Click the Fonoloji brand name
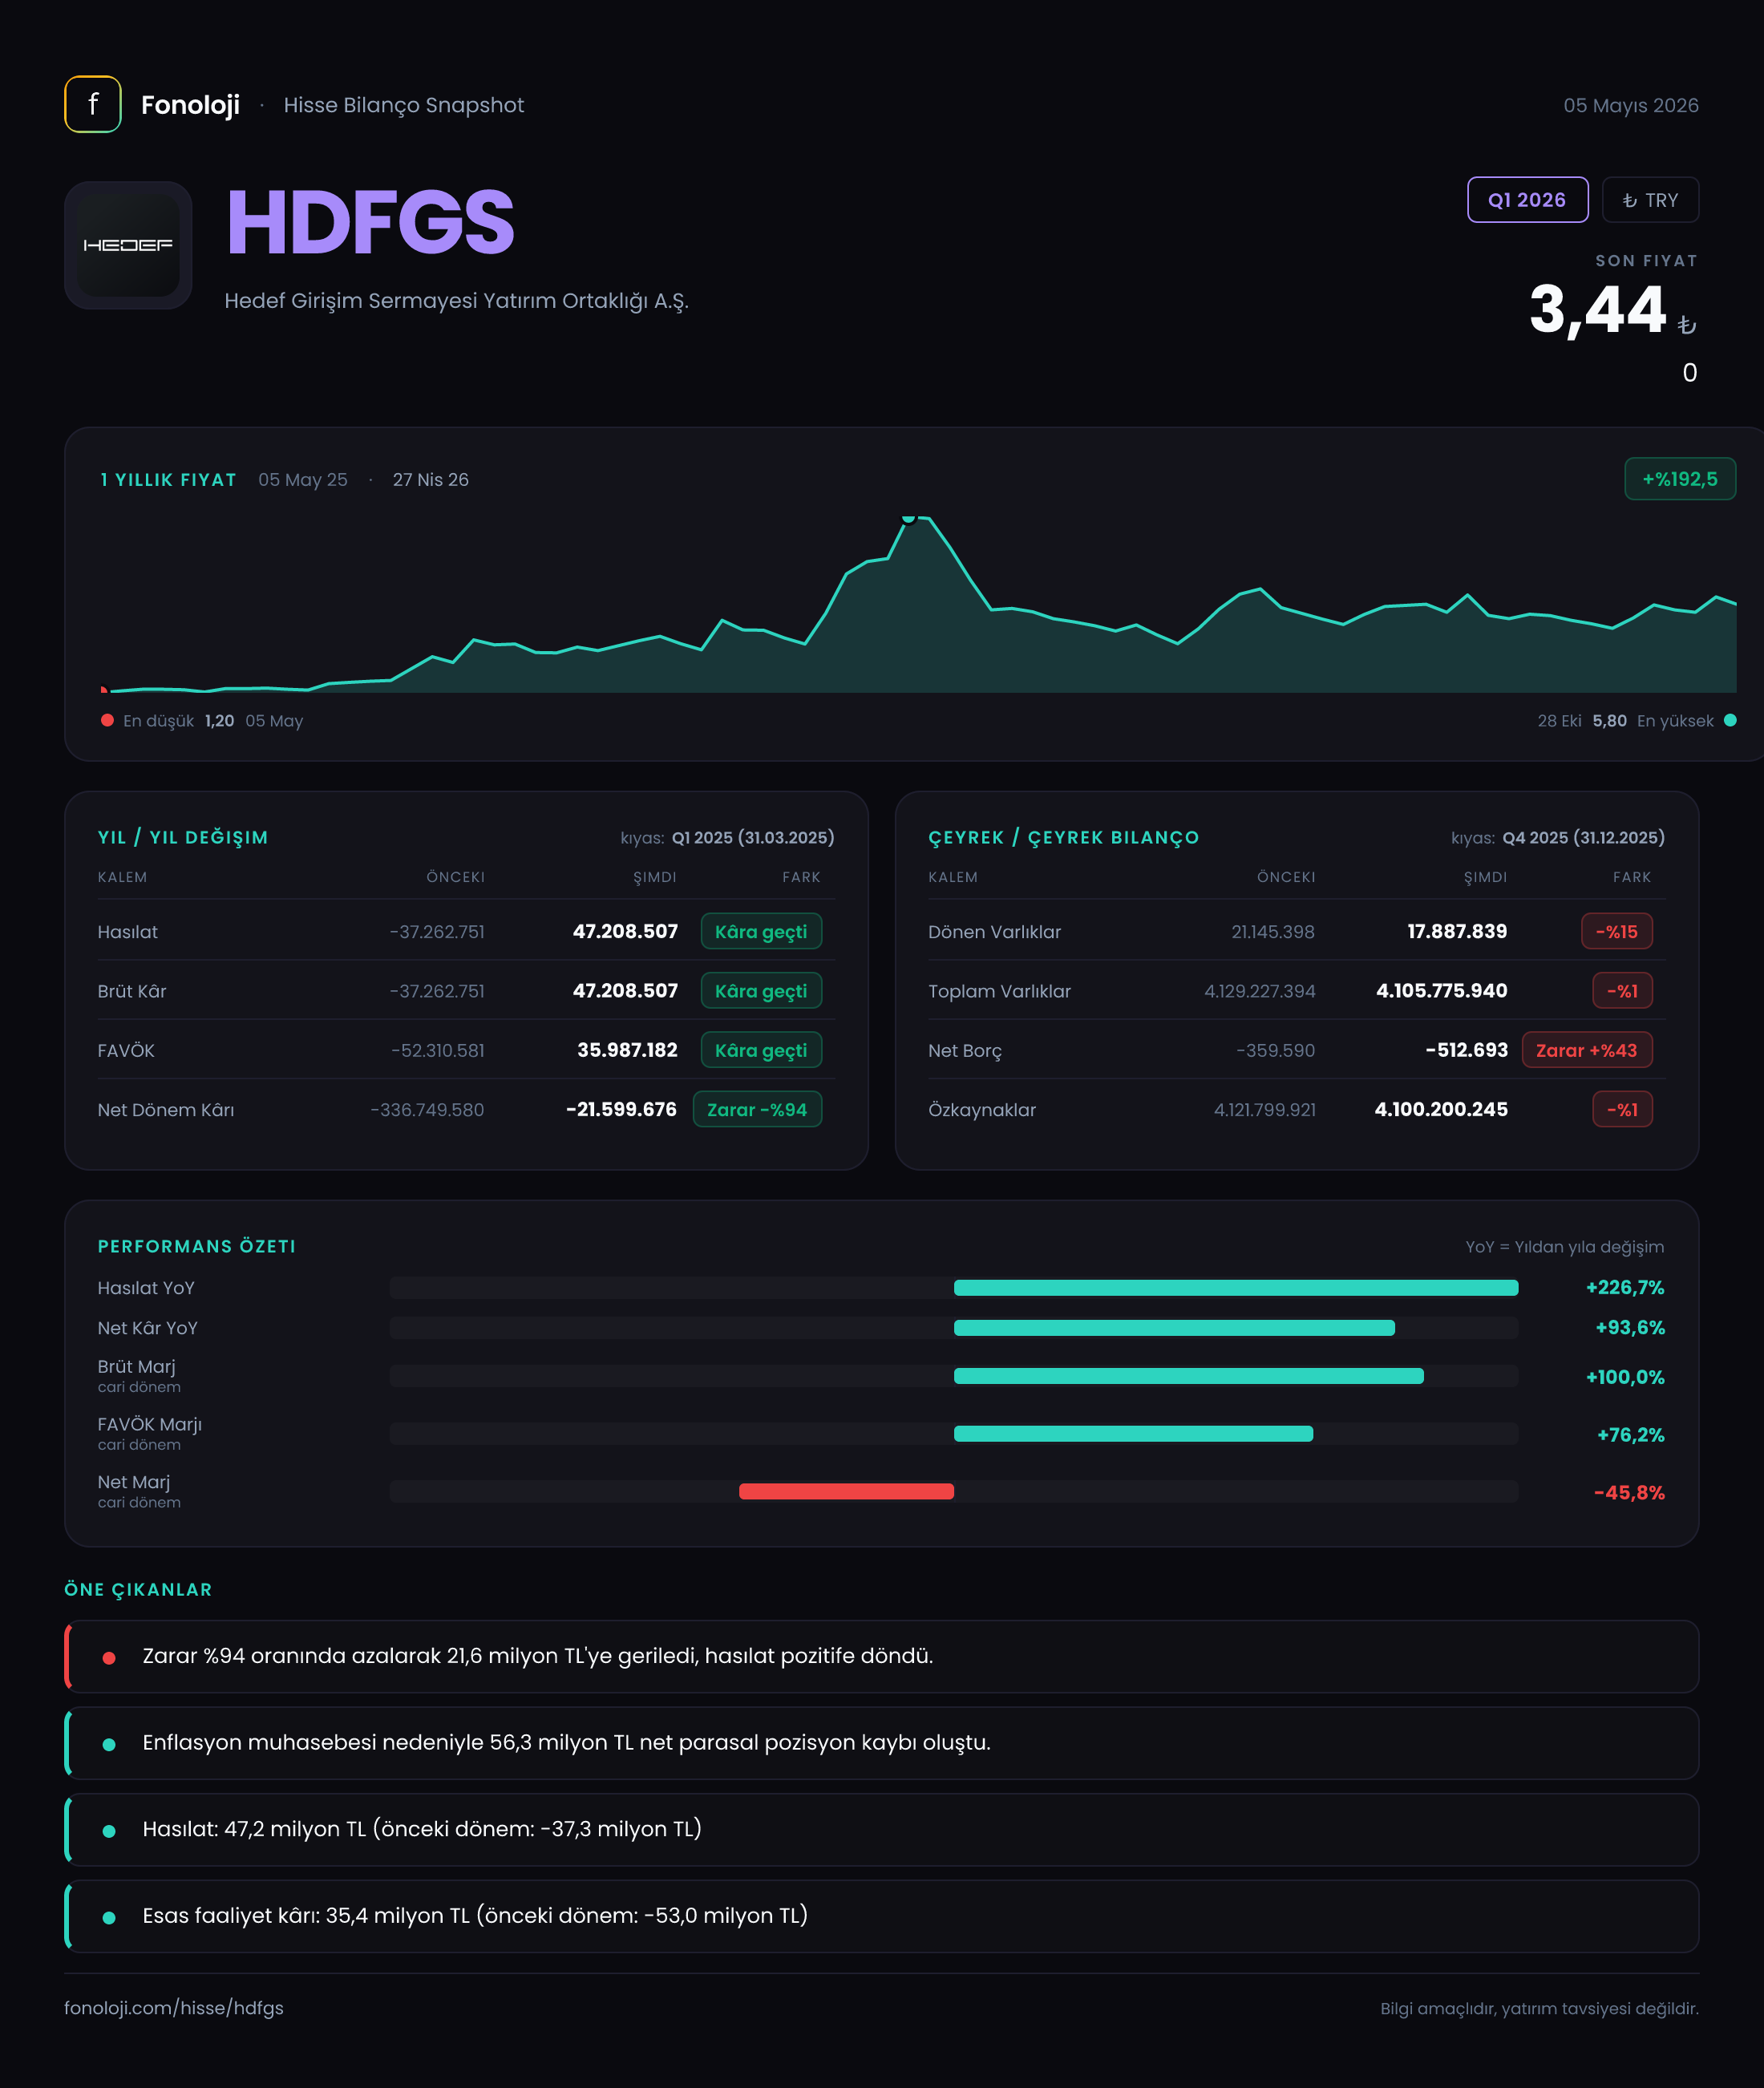Image resolution: width=1764 pixels, height=2088 pixels. 190,105
